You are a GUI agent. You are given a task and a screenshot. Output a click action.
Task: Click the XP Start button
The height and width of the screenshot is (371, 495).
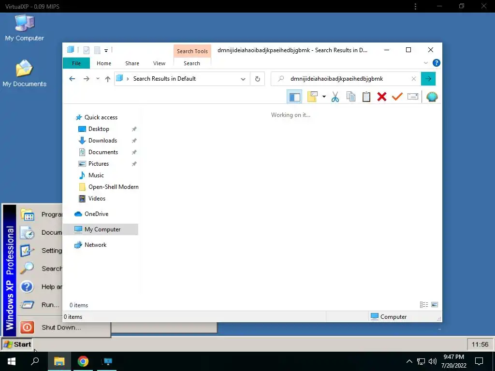pos(17,344)
